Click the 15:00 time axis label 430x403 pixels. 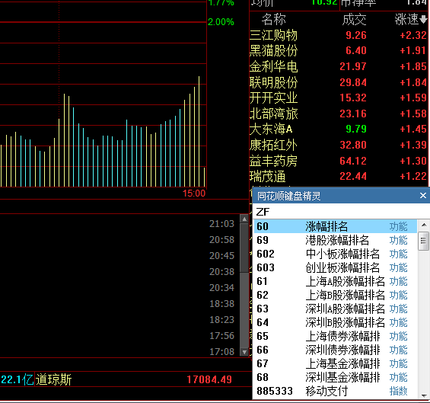[x=194, y=194]
